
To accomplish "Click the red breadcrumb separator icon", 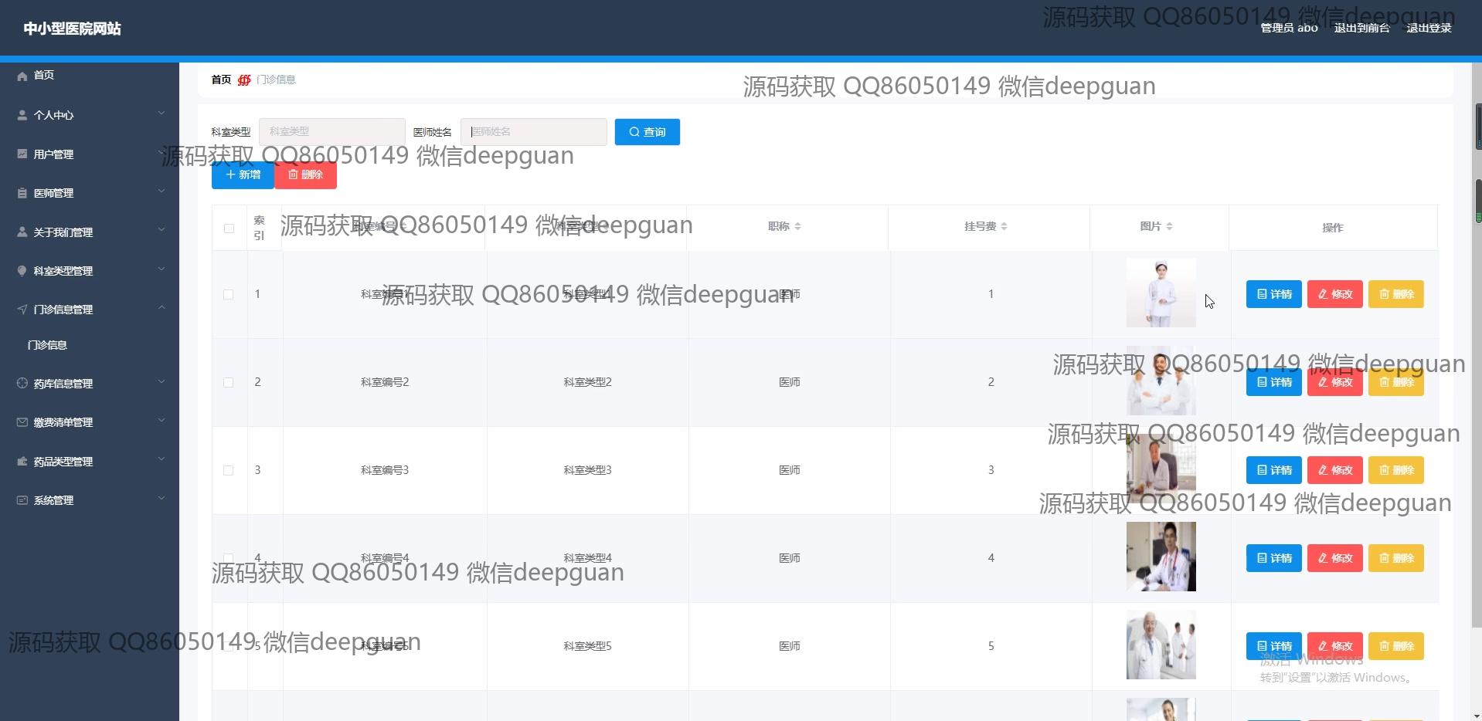I will pyautogui.click(x=244, y=80).
